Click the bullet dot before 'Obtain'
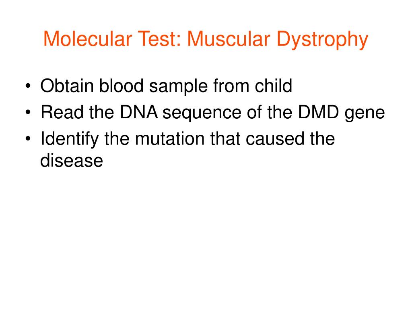The image size is (412, 309). coord(28,86)
